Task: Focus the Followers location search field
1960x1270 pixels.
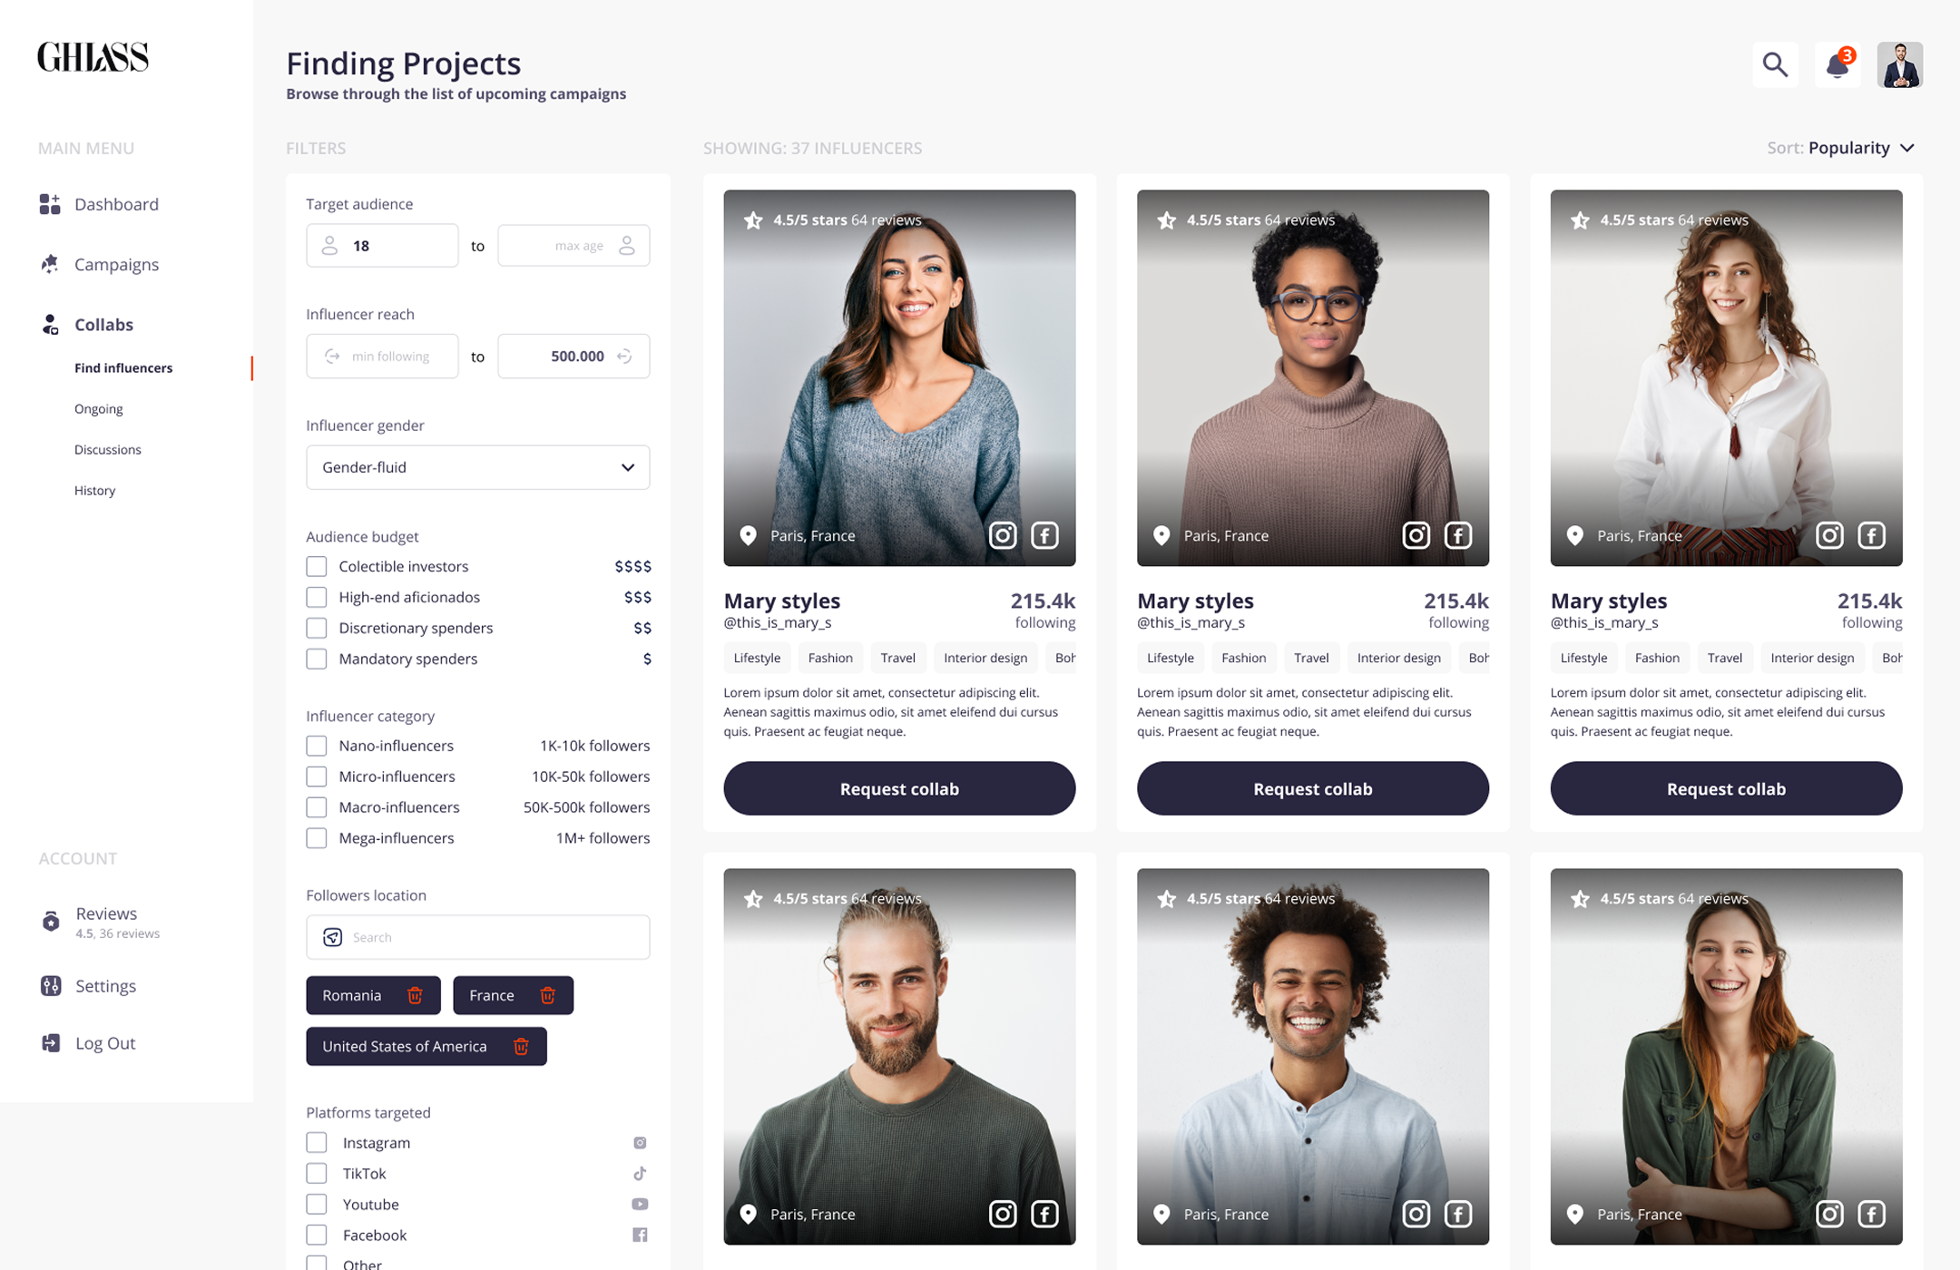Action: [x=478, y=937]
